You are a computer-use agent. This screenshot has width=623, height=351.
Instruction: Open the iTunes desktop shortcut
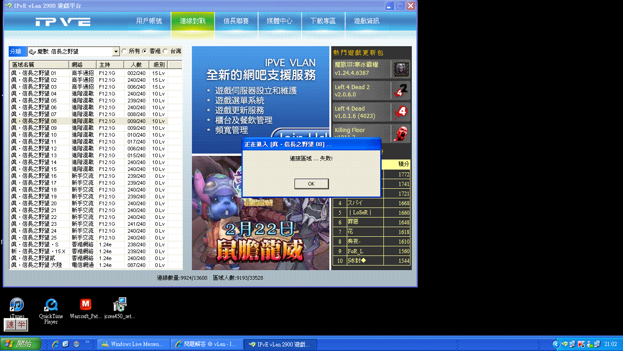tap(16, 307)
